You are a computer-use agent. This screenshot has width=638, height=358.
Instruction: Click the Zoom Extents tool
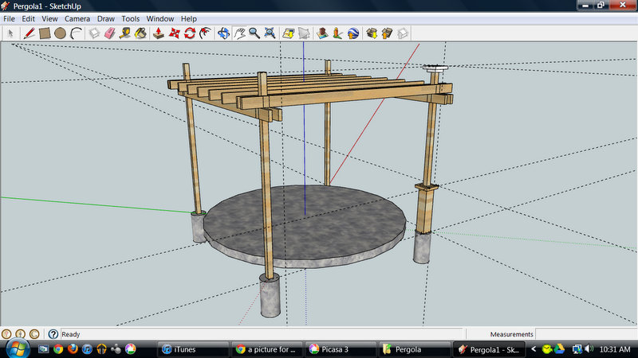[x=270, y=33]
